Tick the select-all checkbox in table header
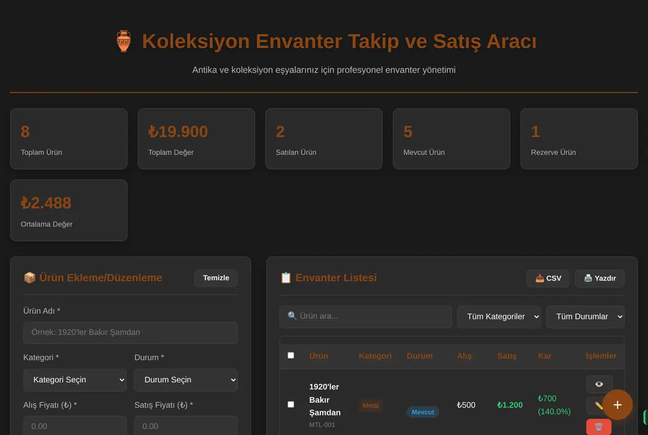 pyautogui.click(x=291, y=356)
